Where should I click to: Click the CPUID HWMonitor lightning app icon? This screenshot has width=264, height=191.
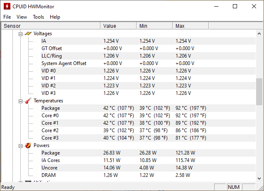pos(7,6)
